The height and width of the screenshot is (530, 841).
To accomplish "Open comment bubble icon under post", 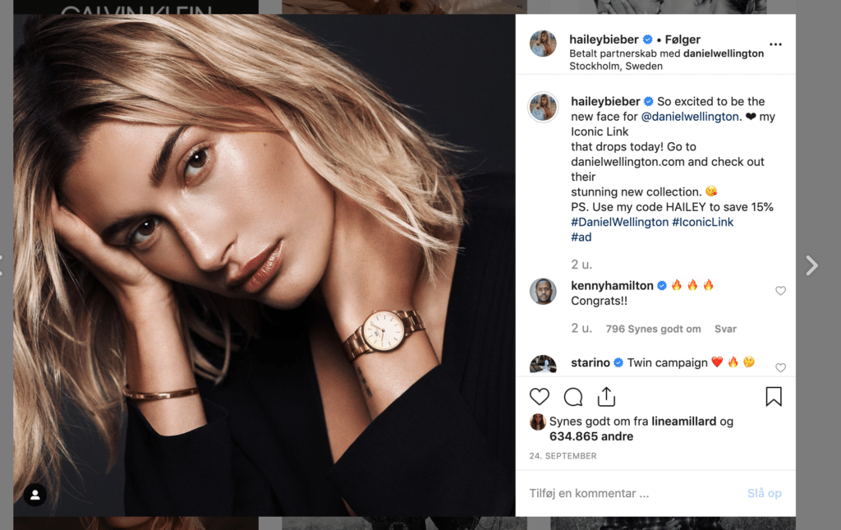I will click(x=572, y=397).
